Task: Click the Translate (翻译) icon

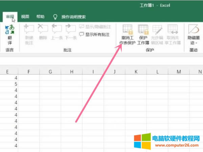Action: (x=9, y=30)
